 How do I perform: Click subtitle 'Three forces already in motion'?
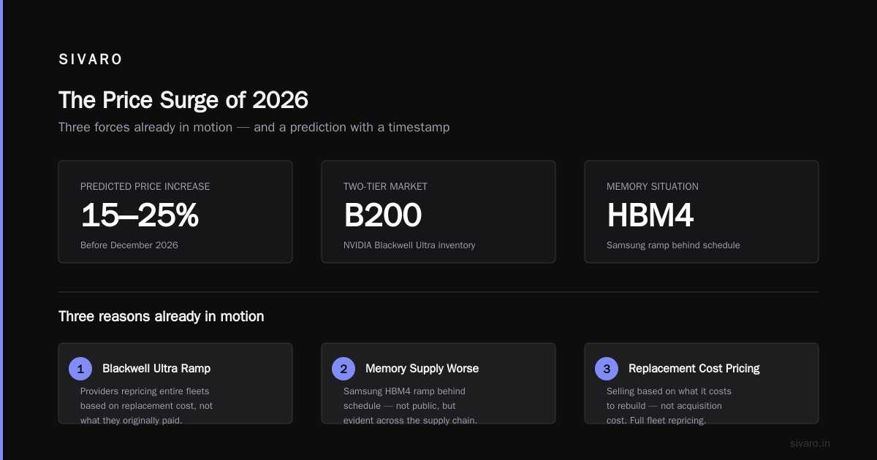[145, 127]
